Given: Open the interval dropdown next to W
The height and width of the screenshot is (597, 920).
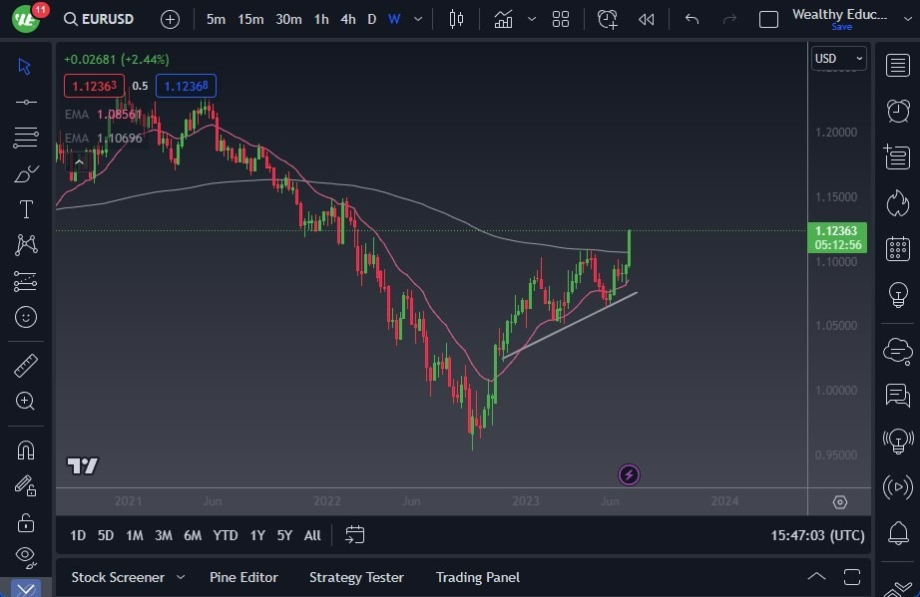Looking at the screenshot, I should 417,18.
